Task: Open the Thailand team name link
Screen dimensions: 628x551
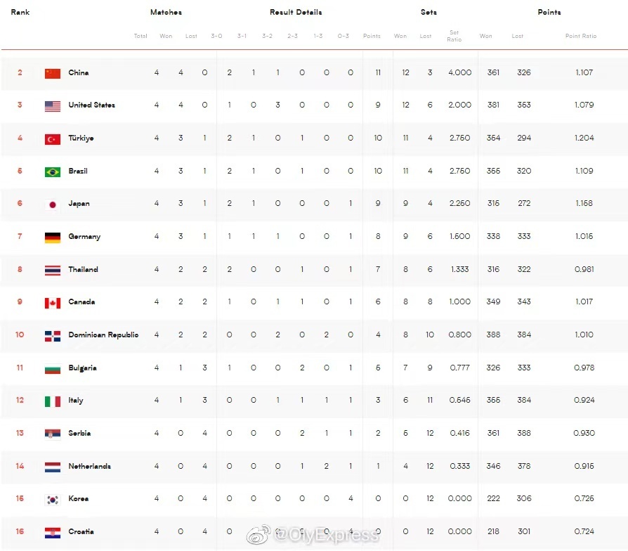Action: pos(83,269)
